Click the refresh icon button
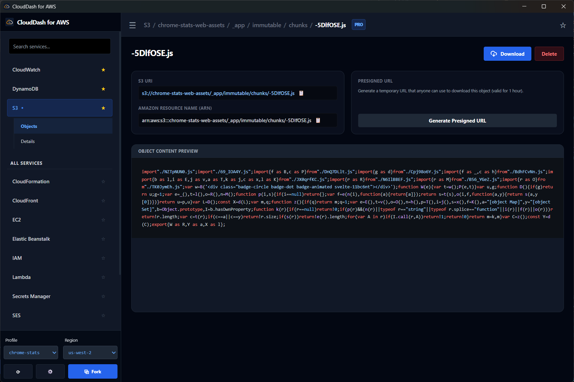The width and height of the screenshot is (574, 382). (18, 372)
